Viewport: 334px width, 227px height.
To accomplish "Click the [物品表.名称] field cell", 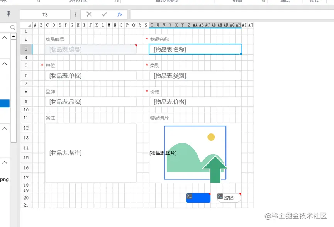I will point(195,49).
